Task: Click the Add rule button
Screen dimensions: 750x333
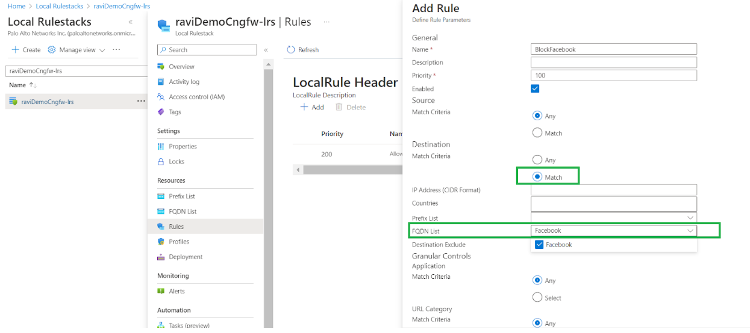Action: click(312, 107)
